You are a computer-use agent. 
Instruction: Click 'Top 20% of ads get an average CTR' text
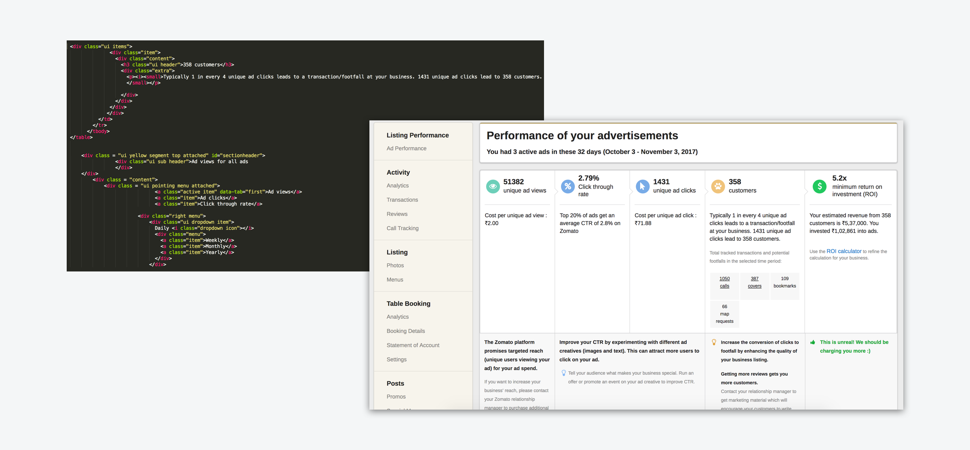(x=590, y=223)
